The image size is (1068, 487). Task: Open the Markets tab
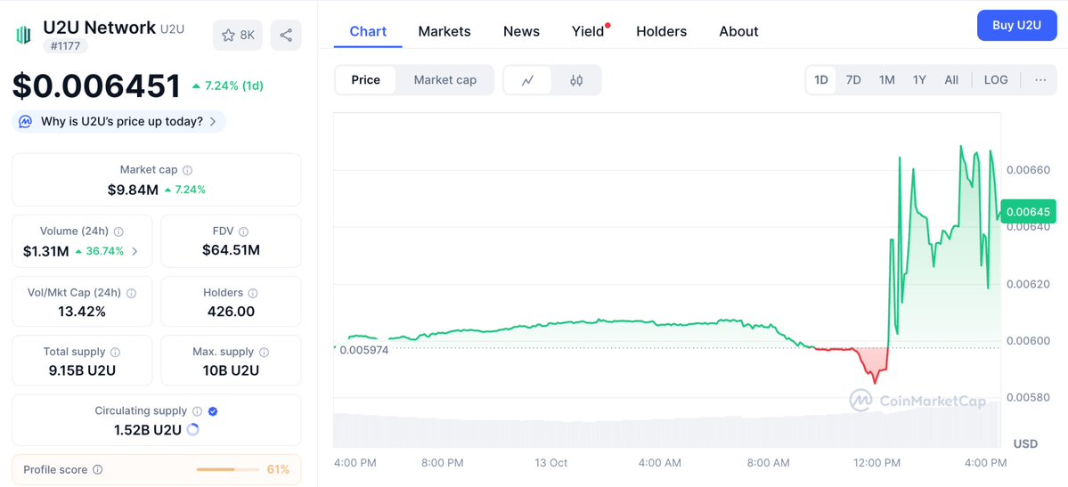click(444, 31)
